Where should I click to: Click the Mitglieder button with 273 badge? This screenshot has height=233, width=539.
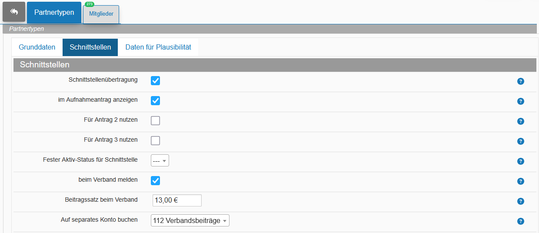(101, 14)
